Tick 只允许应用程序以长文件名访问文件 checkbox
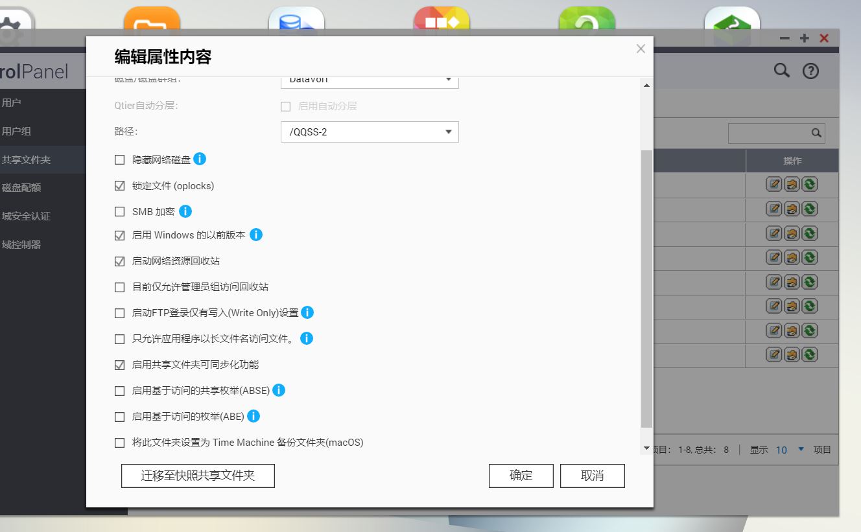Screen dimensions: 861x532 (119, 339)
